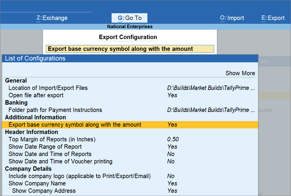Select Show Date and Time of Voucher printing
Viewport: 291px width, 196px height.
coord(130,161)
